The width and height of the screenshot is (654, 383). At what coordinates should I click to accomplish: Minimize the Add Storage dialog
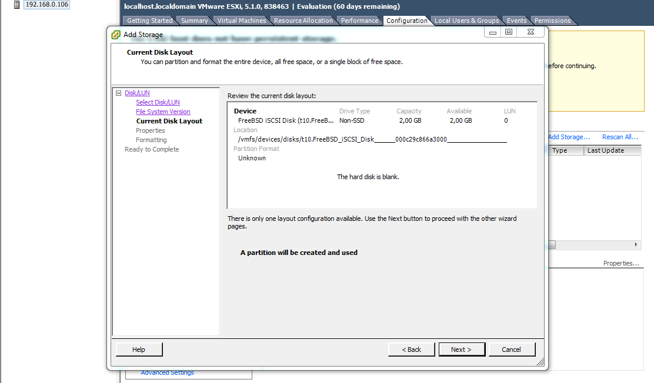(x=493, y=32)
